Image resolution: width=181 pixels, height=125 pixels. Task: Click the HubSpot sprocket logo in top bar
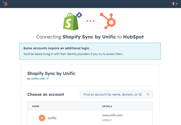point(5,4)
